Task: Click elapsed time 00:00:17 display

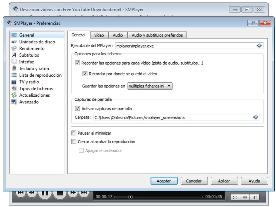Action: [104, 196]
